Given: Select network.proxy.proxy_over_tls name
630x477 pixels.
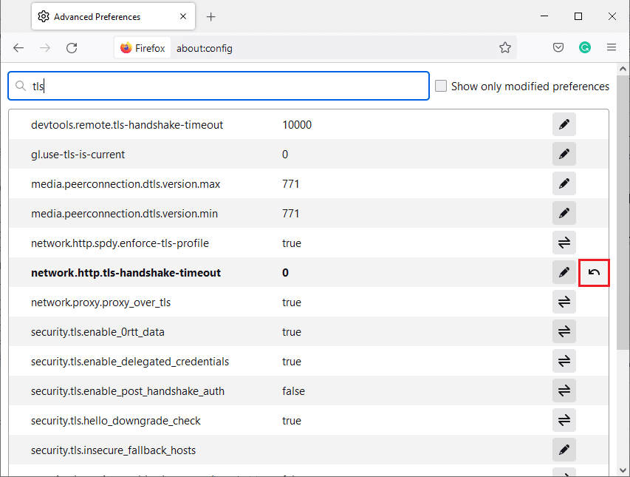Looking at the screenshot, I should (x=101, y=302).
